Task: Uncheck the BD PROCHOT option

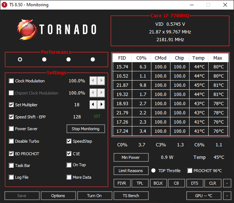Action: (x=11, y=153)
